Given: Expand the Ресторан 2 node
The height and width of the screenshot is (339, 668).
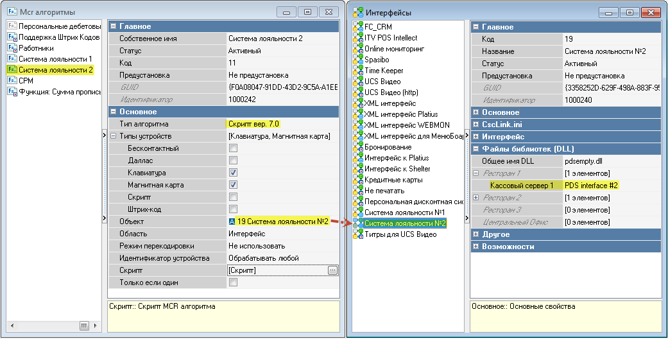Looking at the screenshot, I should [475, 197].
